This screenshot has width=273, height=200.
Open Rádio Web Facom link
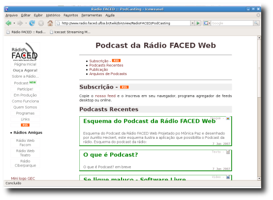(x=25, y=142)
